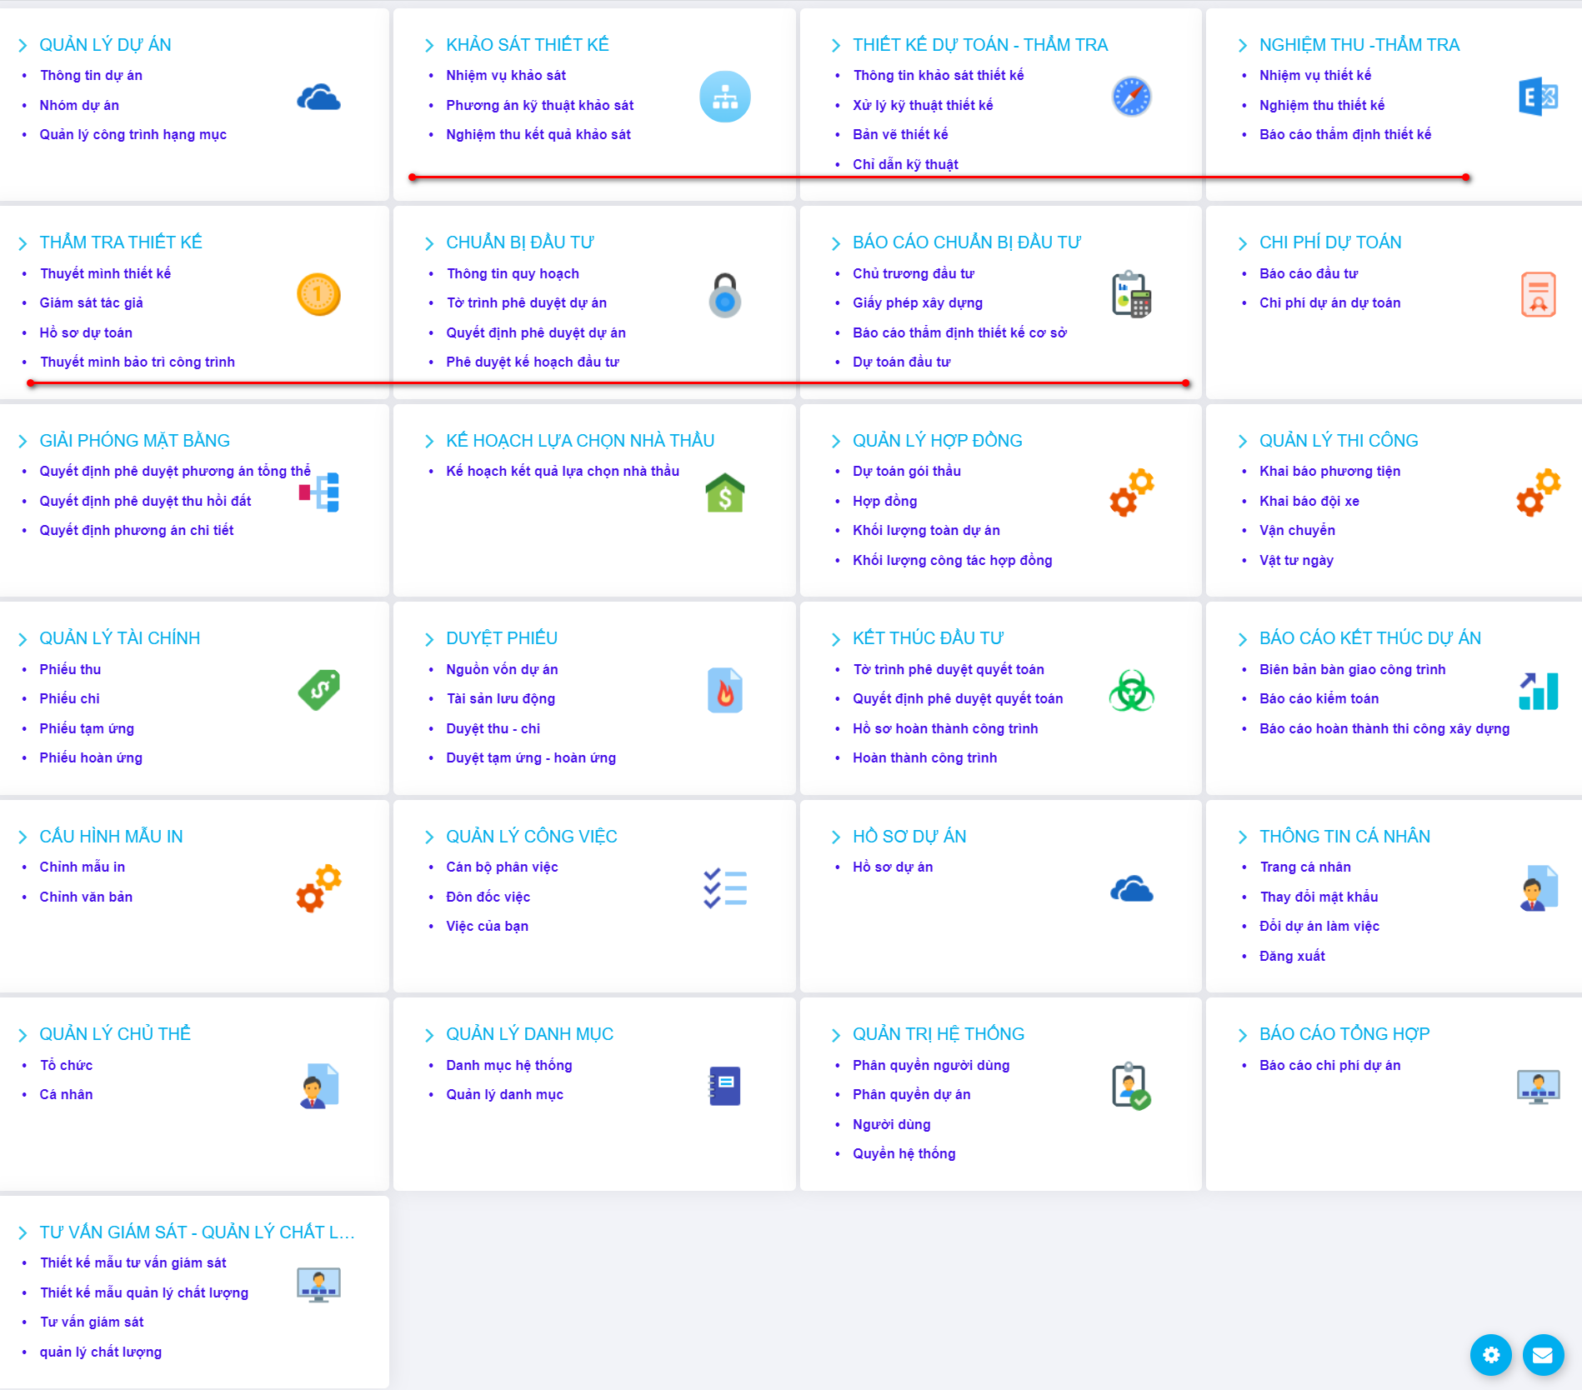The width and height of the screenshot is (1582, 1390).
Task: Click the green biohazard icon in Kết thúc đầu tư
Action: coord(1131,690)
